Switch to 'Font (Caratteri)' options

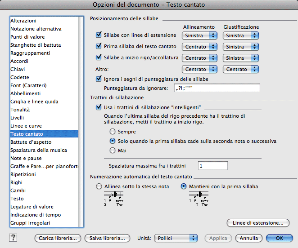pyautogui.click(x=29, y=85)
